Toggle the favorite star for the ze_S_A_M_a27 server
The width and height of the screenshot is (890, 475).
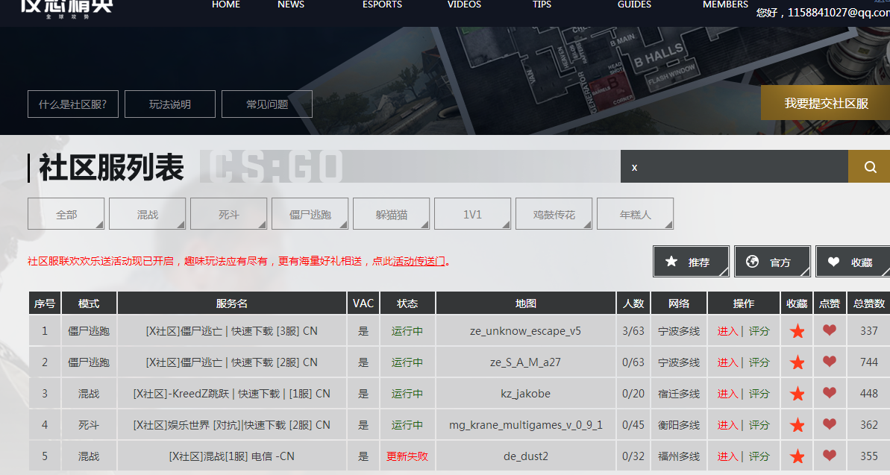(x=797, y=362)
